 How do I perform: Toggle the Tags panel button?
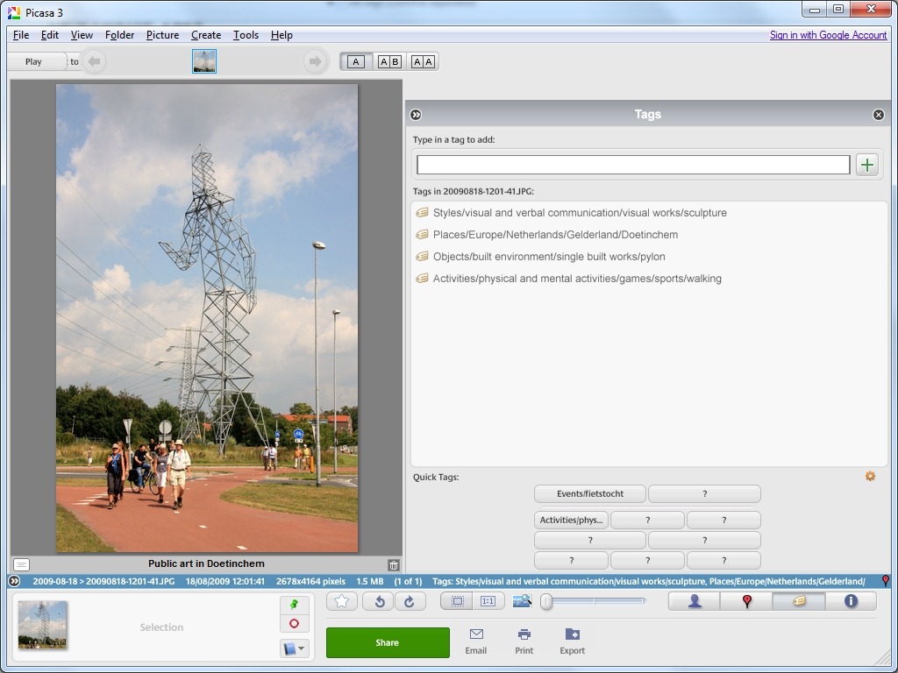coord(799,601)
